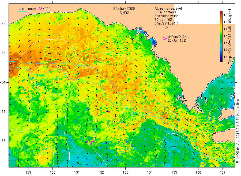Click the cyan 200 1000m isobath legend line
Screen dimensions: 241x176
coord(22,11)
